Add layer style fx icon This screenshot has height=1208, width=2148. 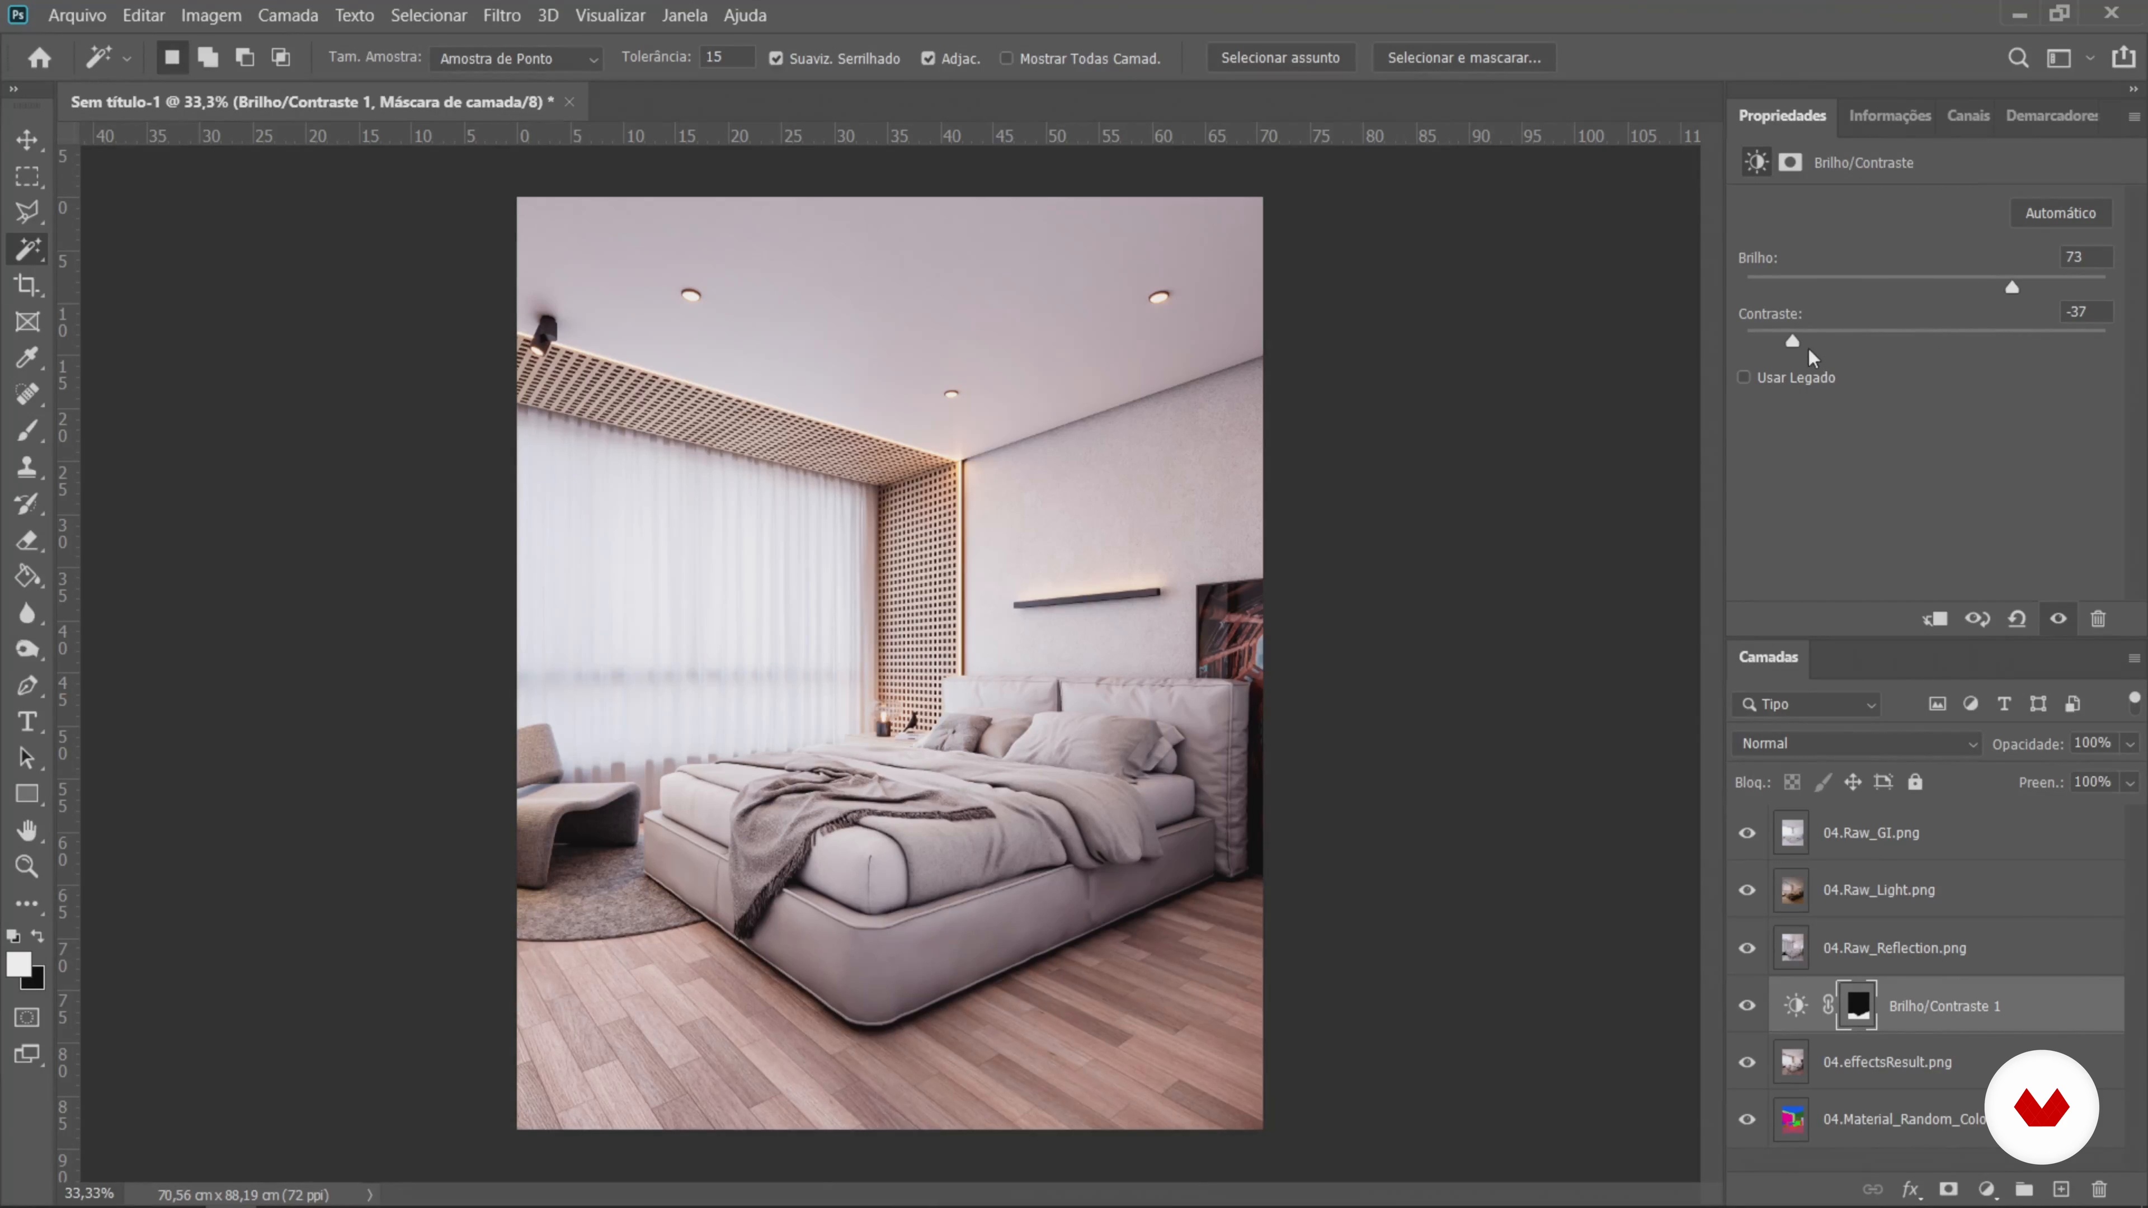pyautogui.click(x=1910, y=1190)
